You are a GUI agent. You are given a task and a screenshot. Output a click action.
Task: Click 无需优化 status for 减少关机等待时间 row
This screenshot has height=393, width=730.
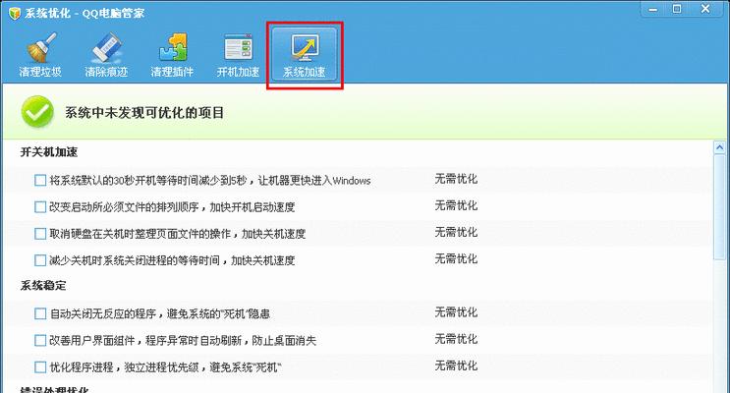coord(456,258)
